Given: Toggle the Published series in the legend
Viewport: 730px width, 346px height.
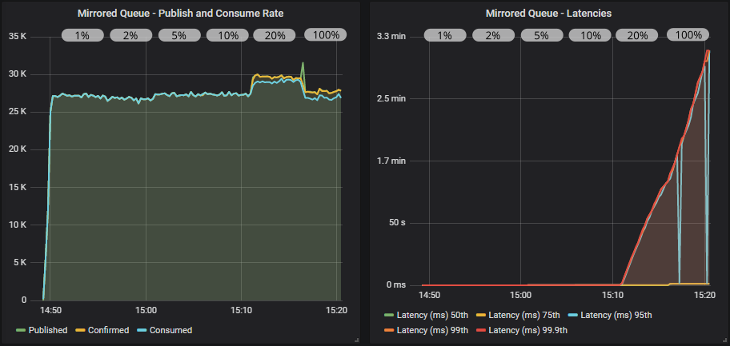Looking at the screenshot, I should point(47,330).
